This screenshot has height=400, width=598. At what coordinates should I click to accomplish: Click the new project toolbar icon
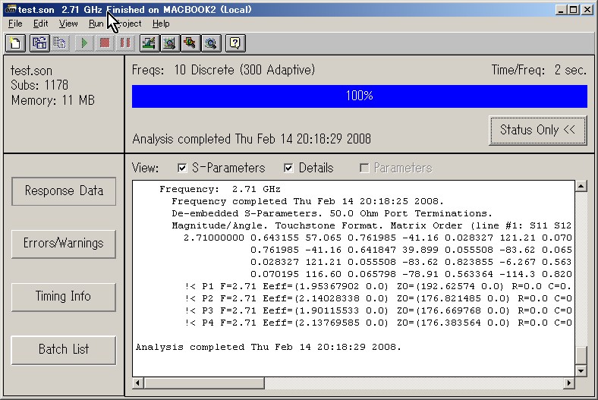(16, 43)
